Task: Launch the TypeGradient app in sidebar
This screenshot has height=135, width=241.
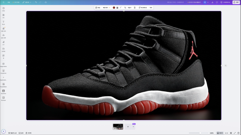Action: [4, 78]
